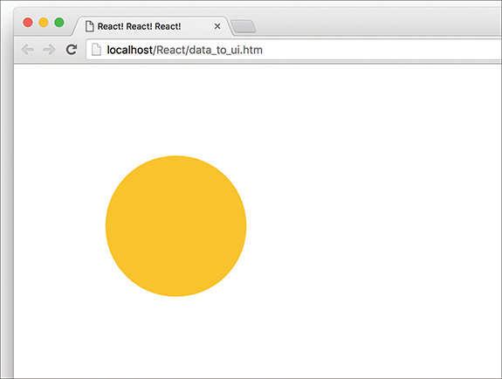Click the green maximize window button
The image size is (502, 379).
(59, 23)
